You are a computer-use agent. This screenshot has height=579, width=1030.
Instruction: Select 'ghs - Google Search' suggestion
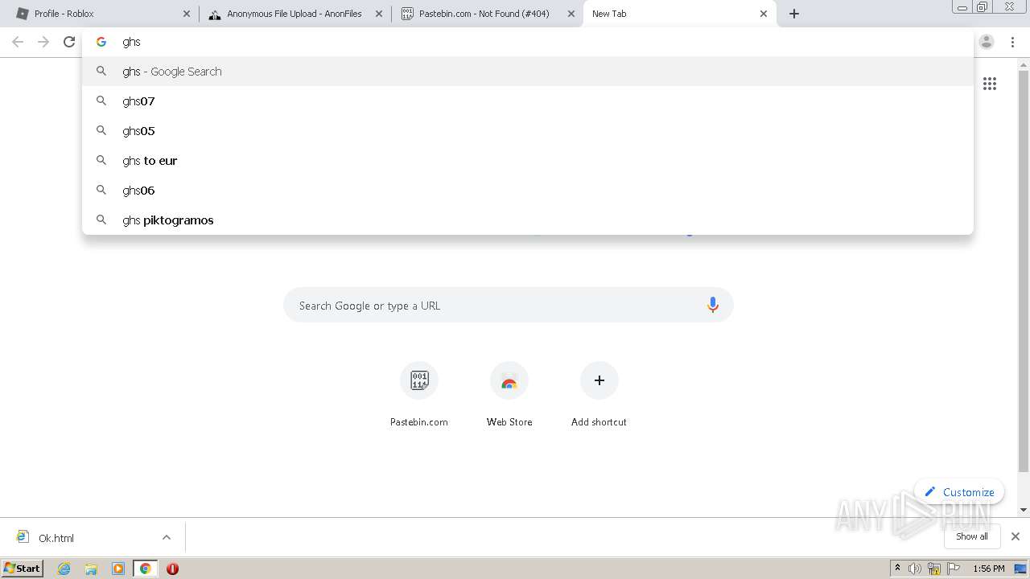tap(528, 72)
